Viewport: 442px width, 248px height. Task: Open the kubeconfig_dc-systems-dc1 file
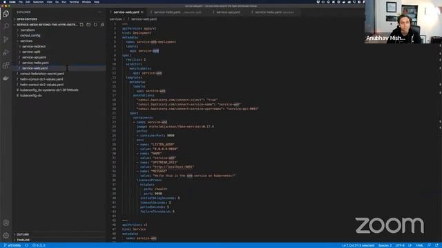point(49,90)
